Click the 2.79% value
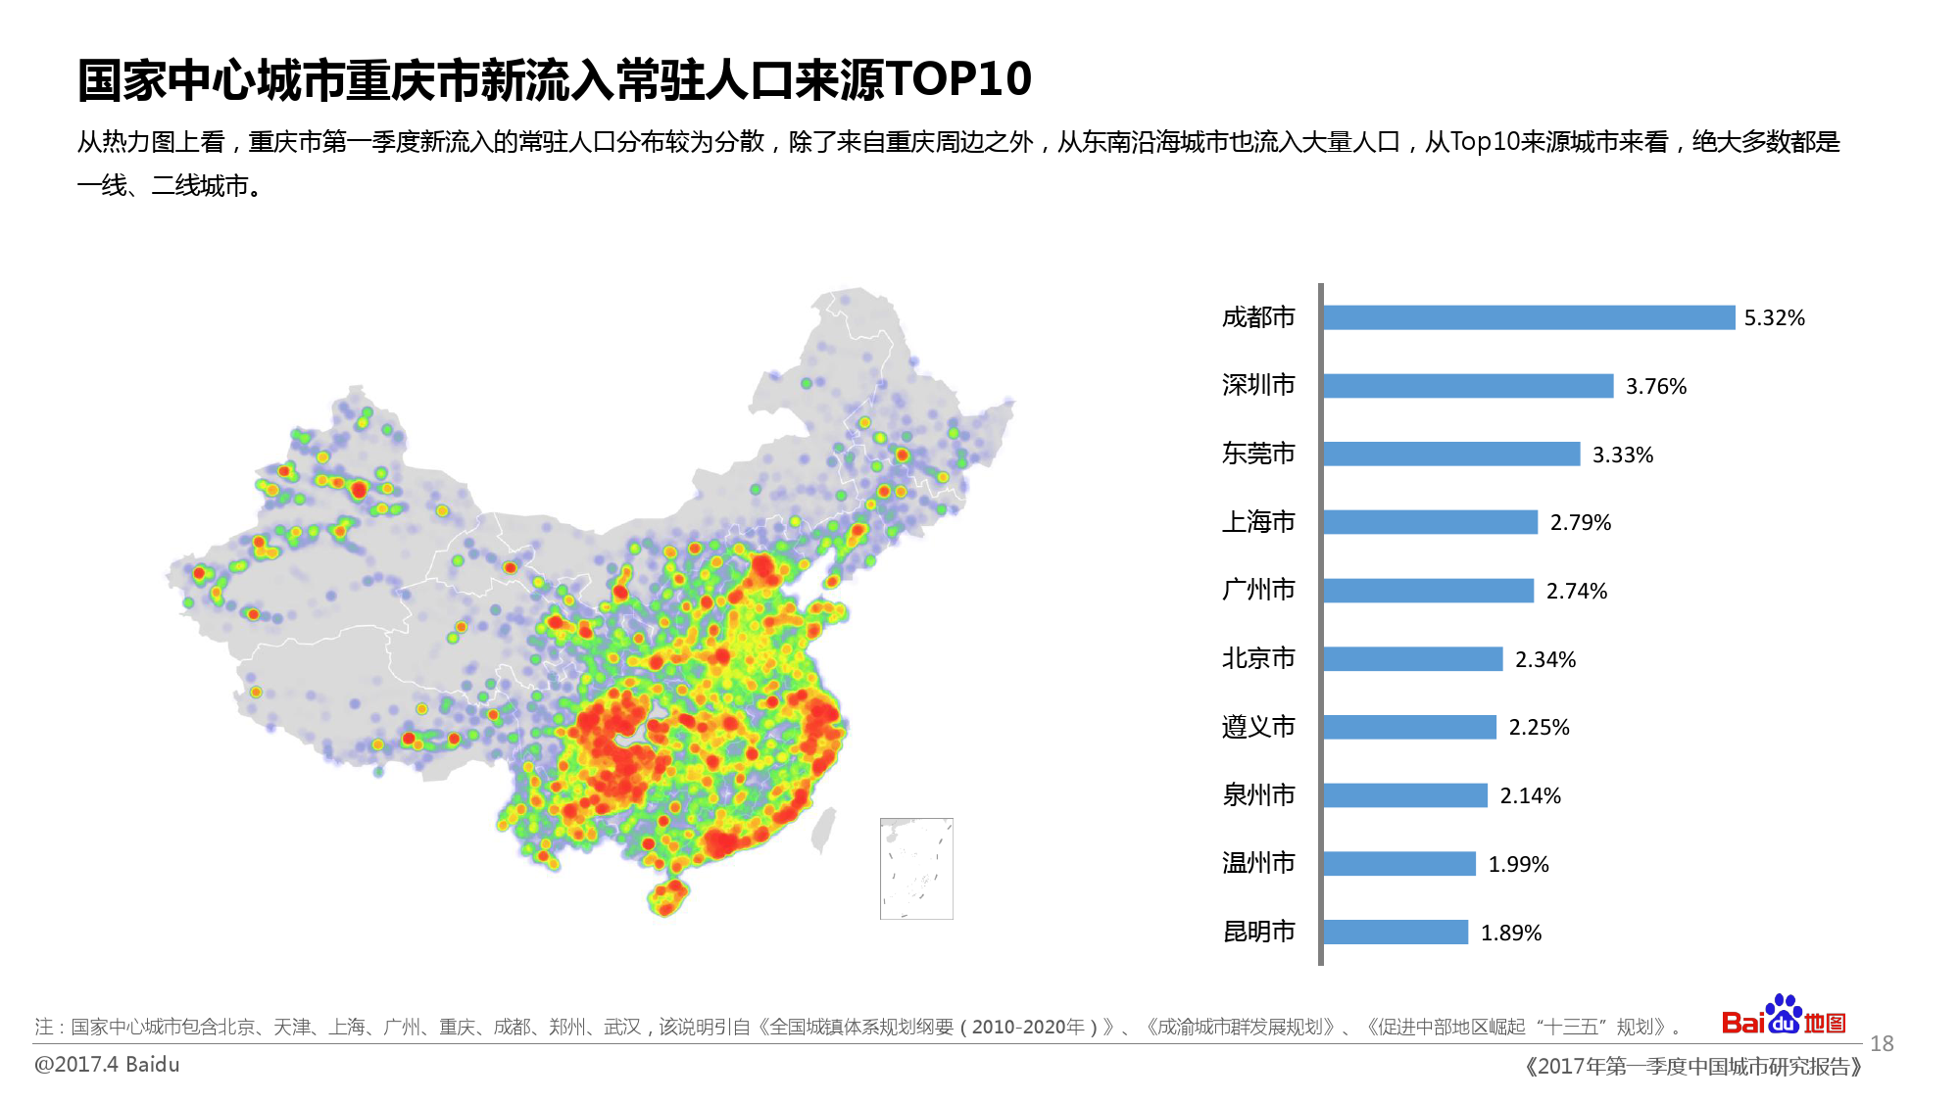 coord(1581,523)
